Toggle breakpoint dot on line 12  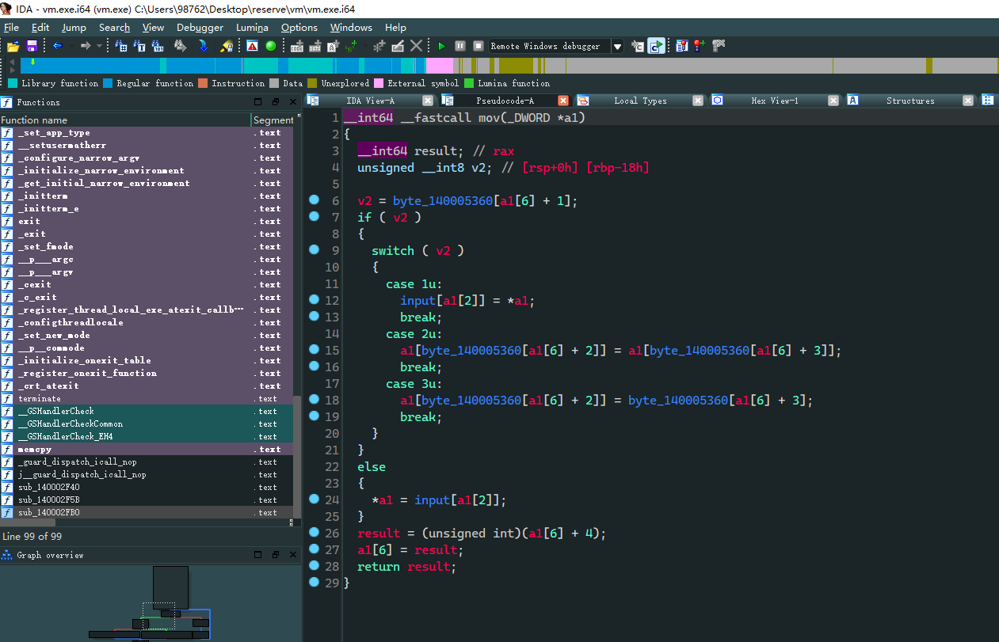314,299
